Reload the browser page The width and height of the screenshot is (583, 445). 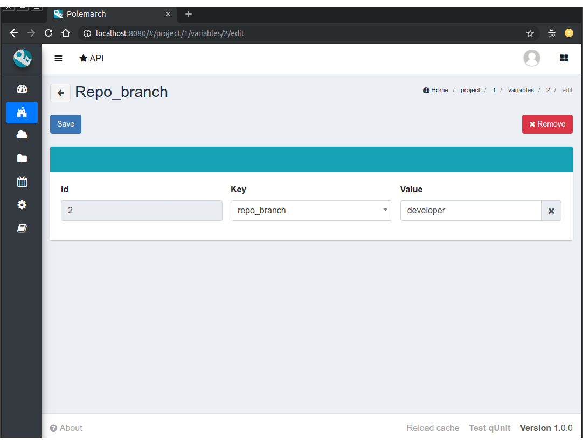tap(48, 33)
